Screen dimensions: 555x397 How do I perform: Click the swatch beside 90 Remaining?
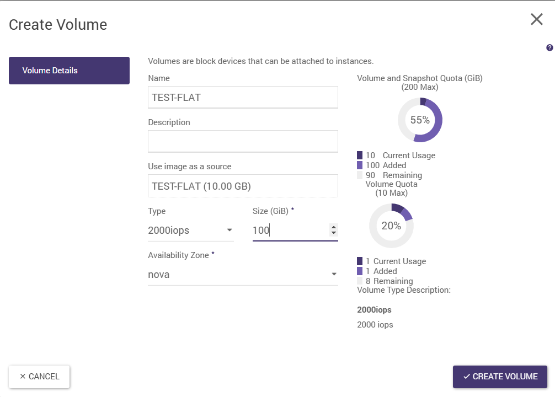360,175
